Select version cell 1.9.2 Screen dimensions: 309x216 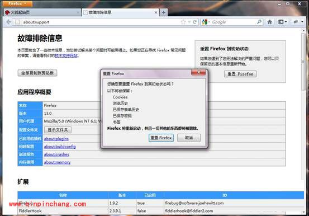pos(113,203)
